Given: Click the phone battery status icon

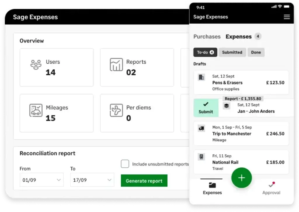Looking at the screenshot, I should (x=287, y=6).
